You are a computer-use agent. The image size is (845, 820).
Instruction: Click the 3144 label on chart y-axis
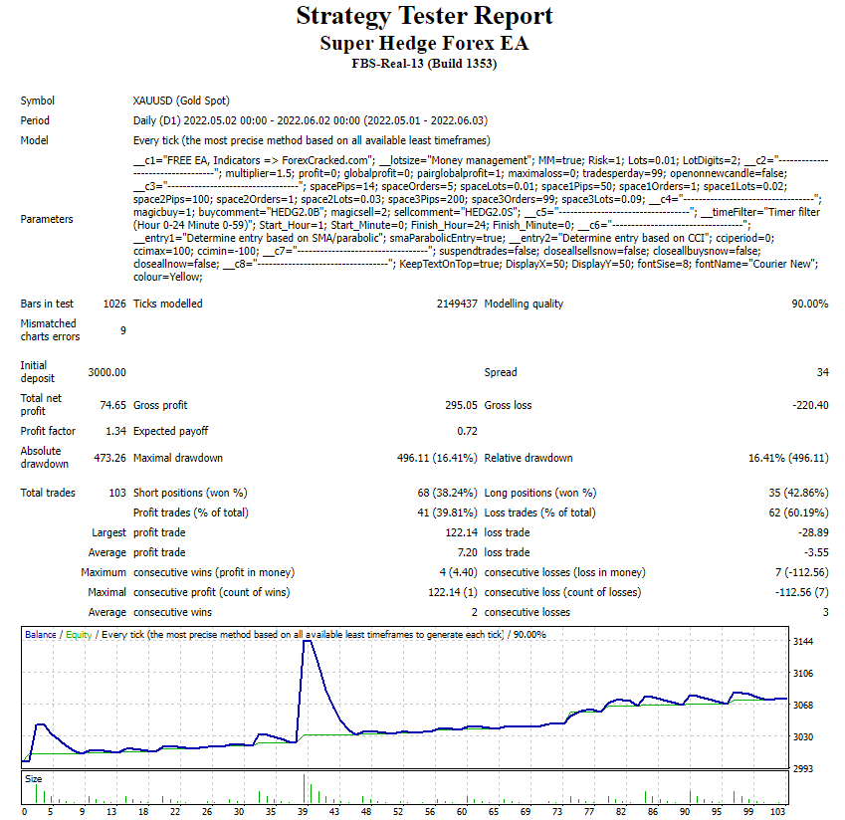click(805, 642)
